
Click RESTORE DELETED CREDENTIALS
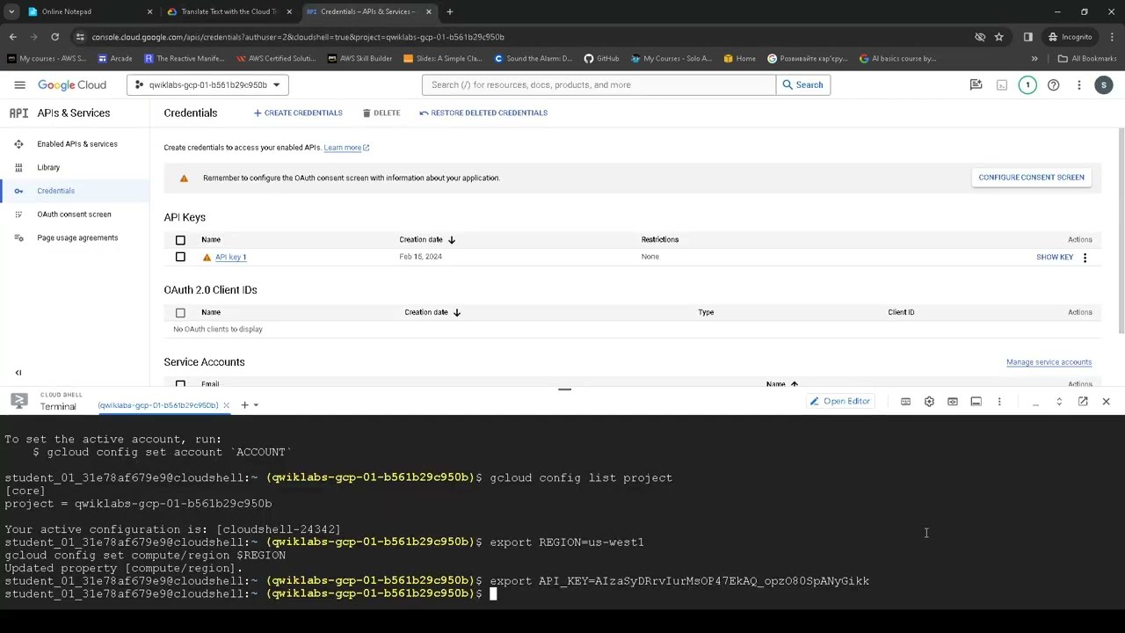(x=483, y=113)
